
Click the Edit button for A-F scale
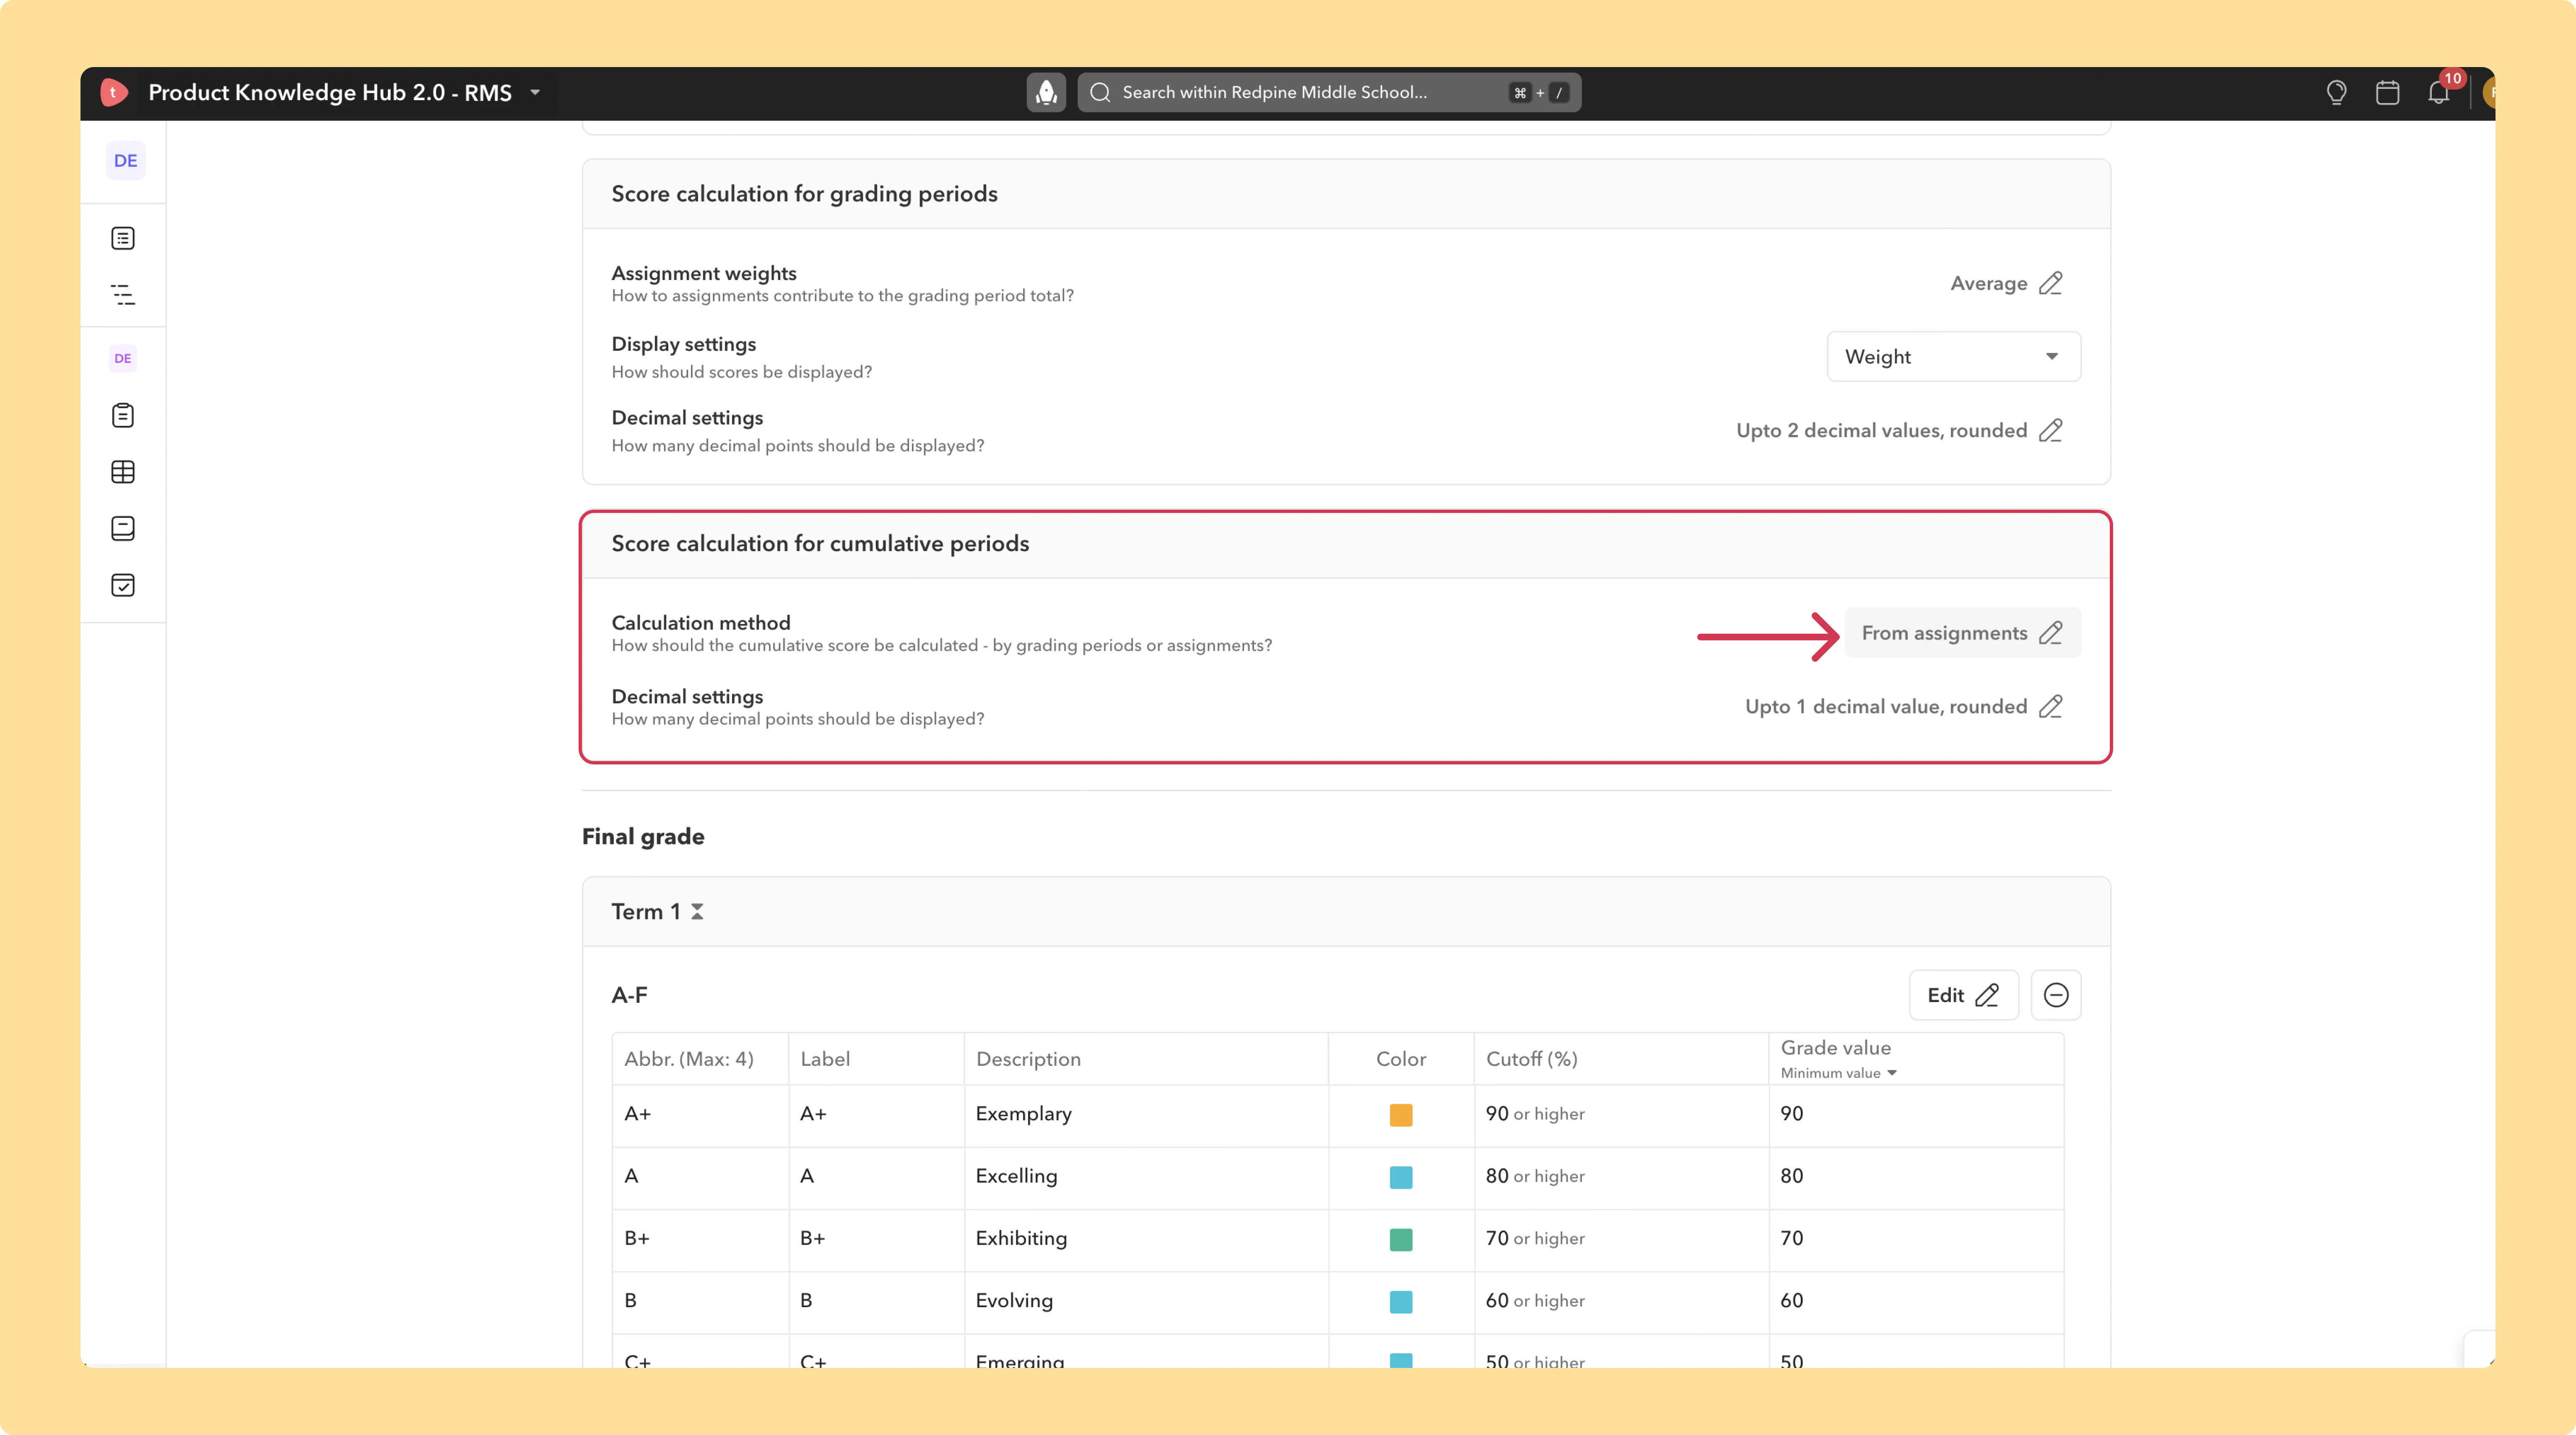point(1963,995)
